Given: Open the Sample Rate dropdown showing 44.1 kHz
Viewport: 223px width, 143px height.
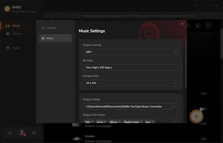Looking at the screenshot, I should [131, 83].
